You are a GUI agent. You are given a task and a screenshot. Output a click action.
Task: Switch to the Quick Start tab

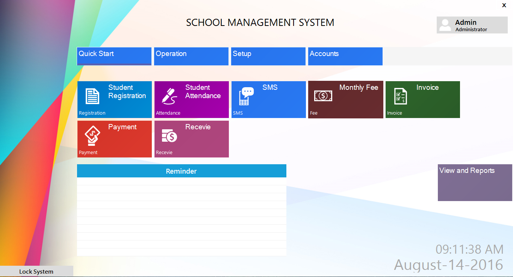tap(114, 56)
